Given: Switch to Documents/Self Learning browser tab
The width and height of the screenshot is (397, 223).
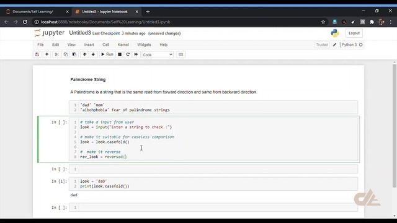Looking at the screenshot, I should (33, 12).
